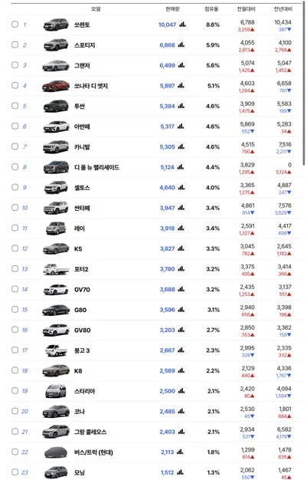
Task: Show the sales graph icon for 투싼
Action: 181,106
